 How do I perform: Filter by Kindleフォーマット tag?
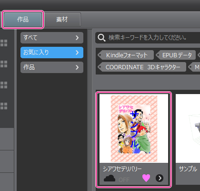tap(126, 55)
